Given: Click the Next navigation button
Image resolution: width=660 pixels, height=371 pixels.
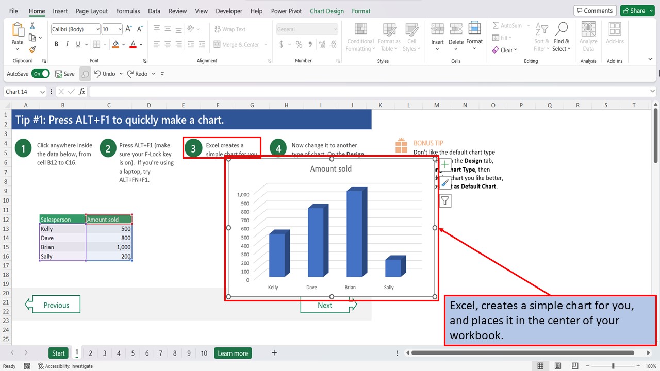Looking at the screenshot, I should pyautogui.click(x=325, y=305).
